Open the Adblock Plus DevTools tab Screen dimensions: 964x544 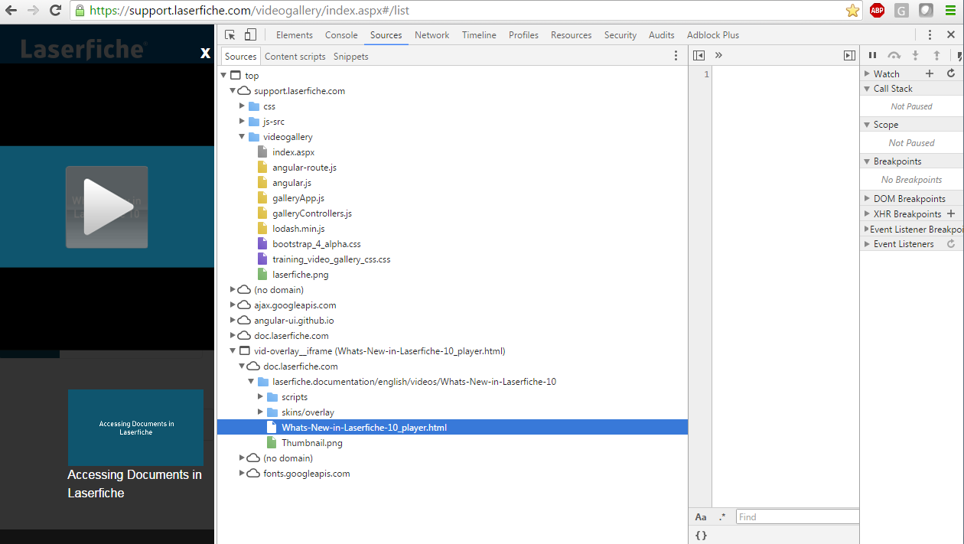coord(713,34)
